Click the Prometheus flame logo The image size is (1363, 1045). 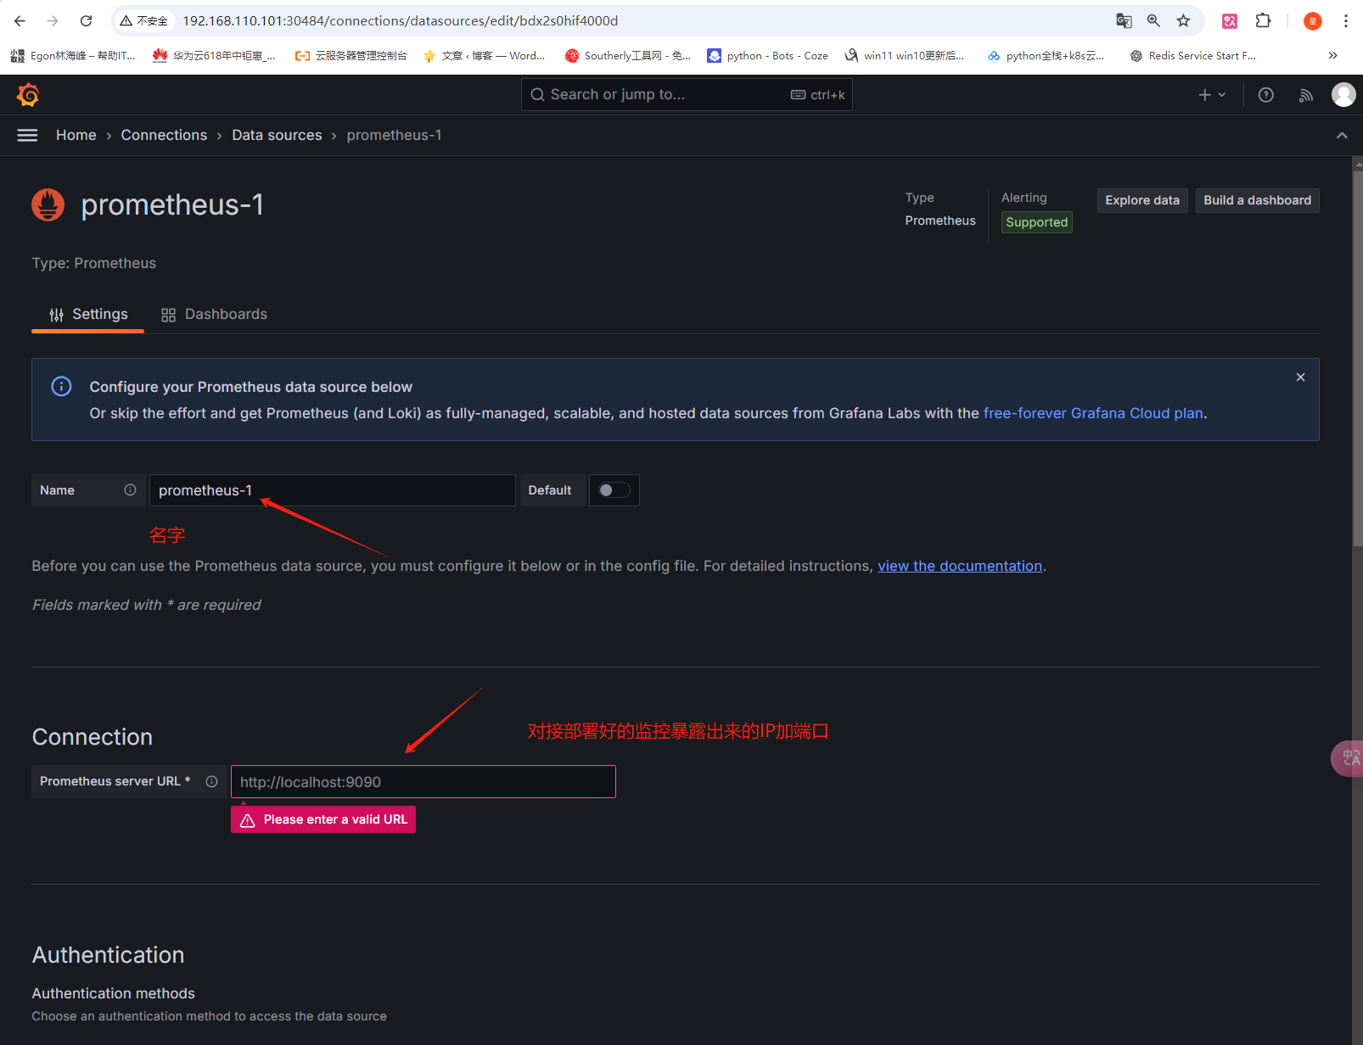coord(48,205)
